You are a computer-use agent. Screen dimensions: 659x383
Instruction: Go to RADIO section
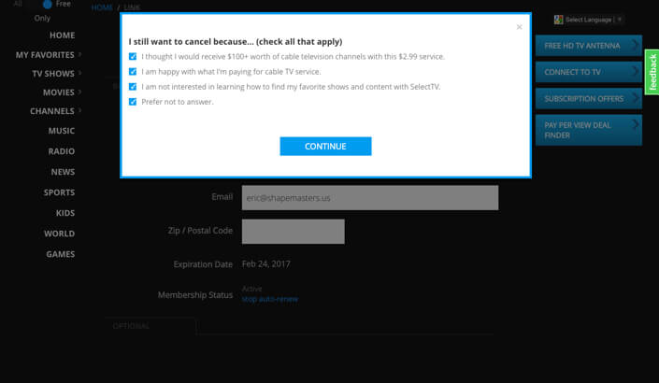[x=62, y=151]
